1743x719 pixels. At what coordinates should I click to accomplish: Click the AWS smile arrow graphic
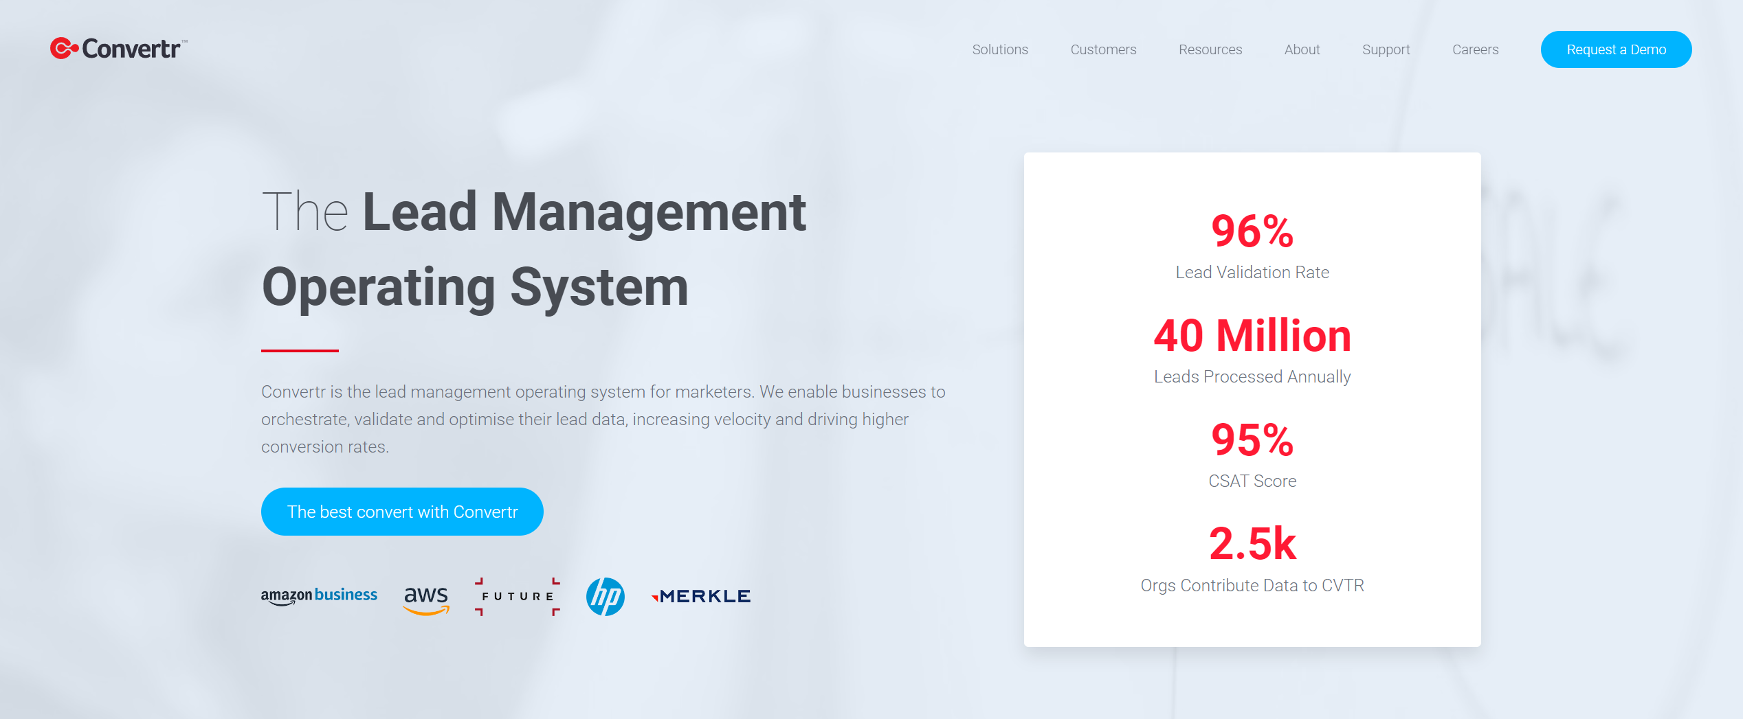[x=426, y=611]
